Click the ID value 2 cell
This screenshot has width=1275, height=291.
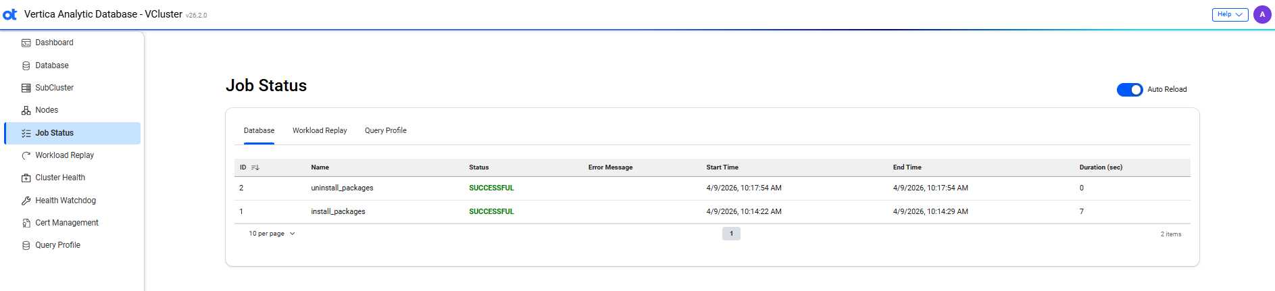(x=241, y=188)
